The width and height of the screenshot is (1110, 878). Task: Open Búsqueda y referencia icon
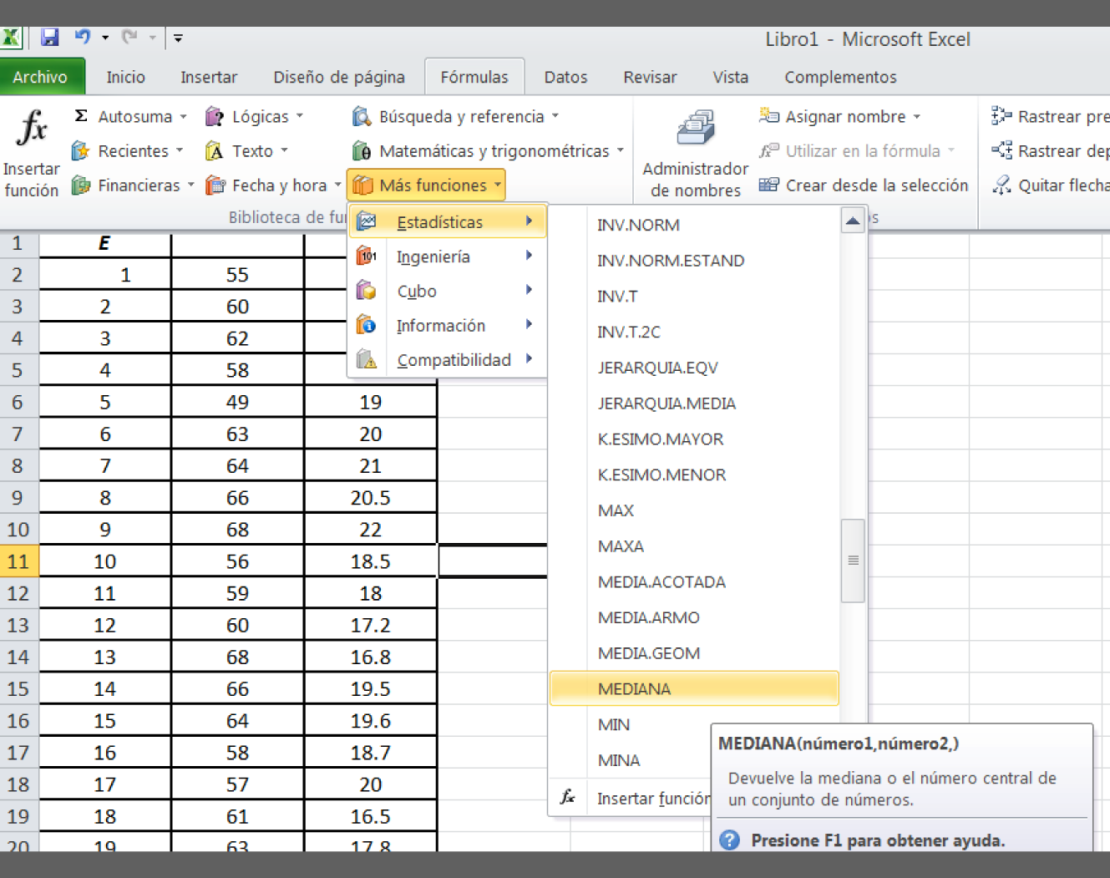(362, 116)
